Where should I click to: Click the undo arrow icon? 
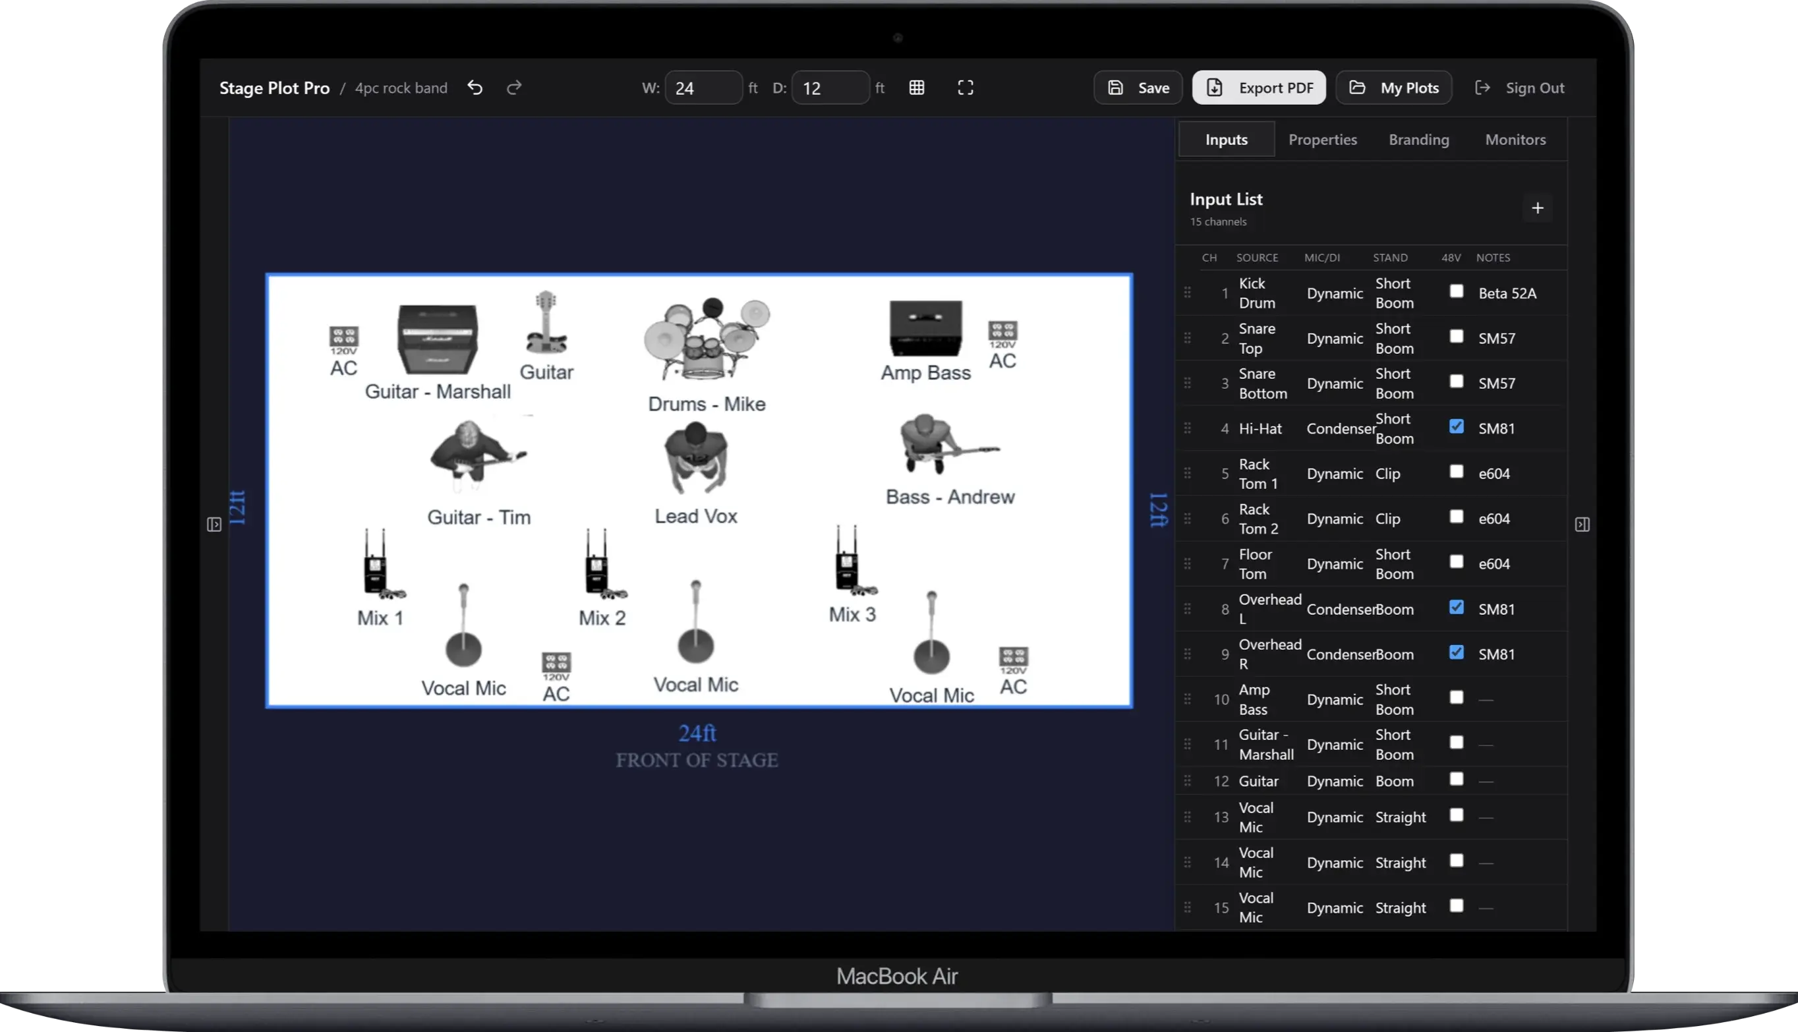(x=475, y=87)
